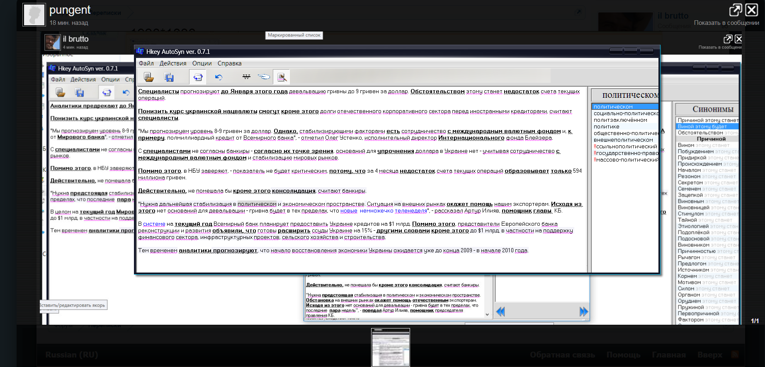
Task: Select the pointing hand toolbar icon
Action: coord(264,77)
